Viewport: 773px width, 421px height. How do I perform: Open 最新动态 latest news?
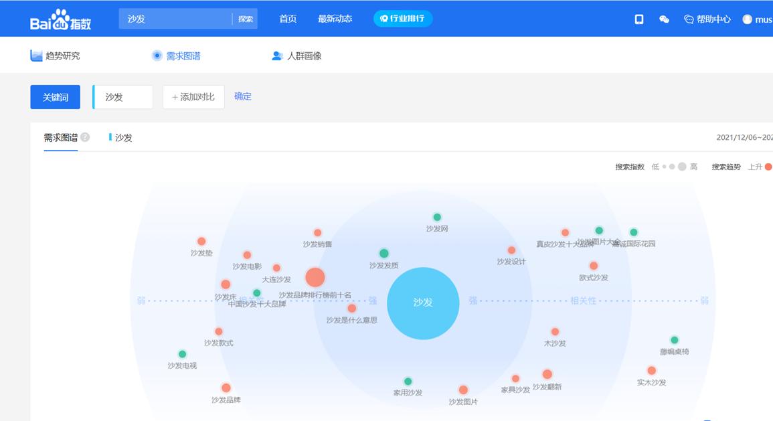click(x=335, y=19)
